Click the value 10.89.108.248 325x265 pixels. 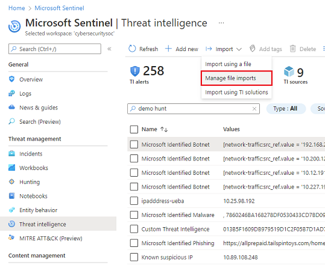pos(241,257)
